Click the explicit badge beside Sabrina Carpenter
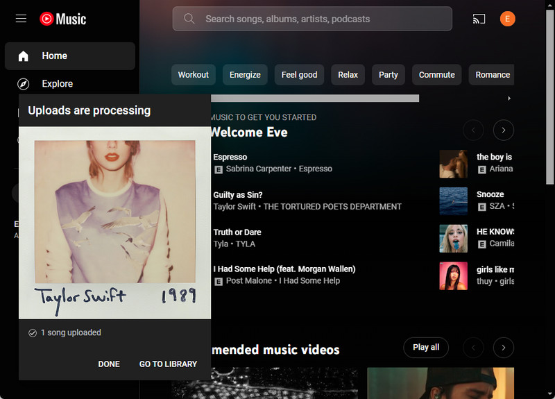Image resolution: width=555 pixels, height=399 pixels. (219, 169)
